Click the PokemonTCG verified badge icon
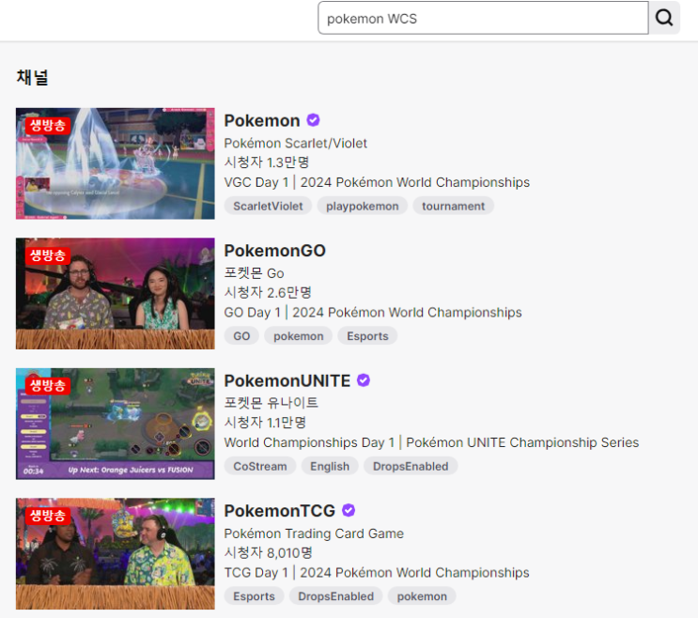 (x=349, y=510)
